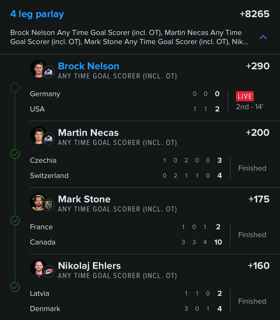Click the green checkmark for Martin Necas leg

coord(15,154)
